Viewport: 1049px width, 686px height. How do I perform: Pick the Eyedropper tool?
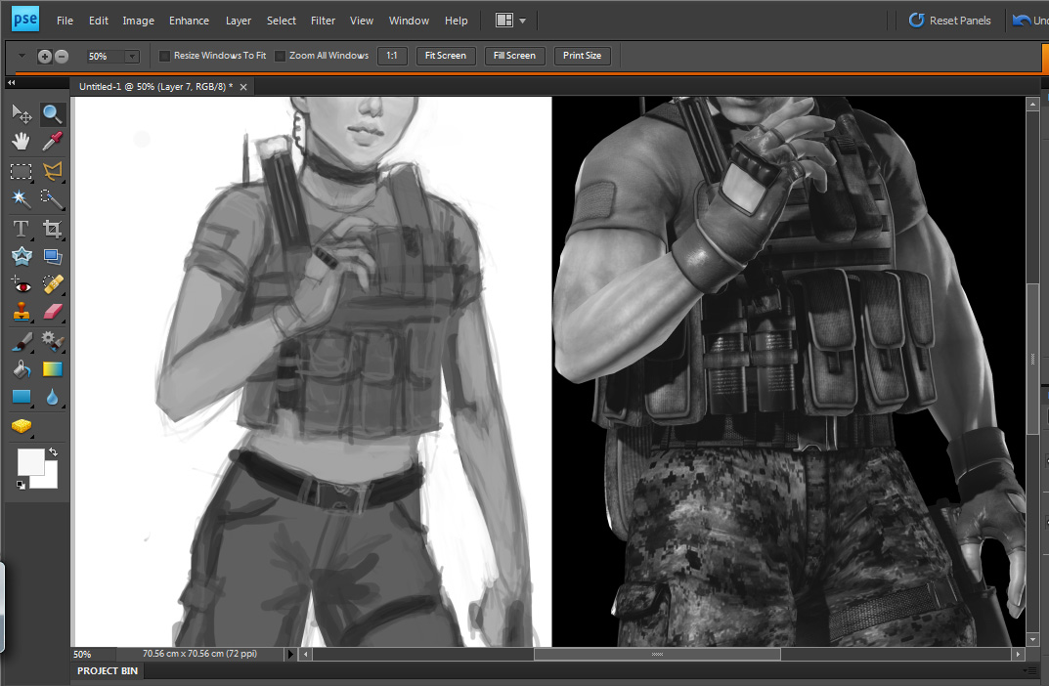(x=53, y=143)
